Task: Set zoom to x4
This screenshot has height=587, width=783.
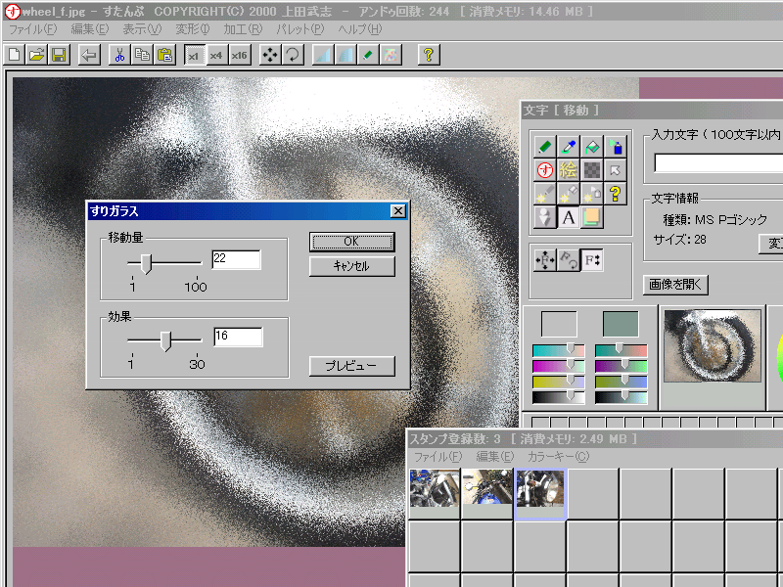Action: 216,55
